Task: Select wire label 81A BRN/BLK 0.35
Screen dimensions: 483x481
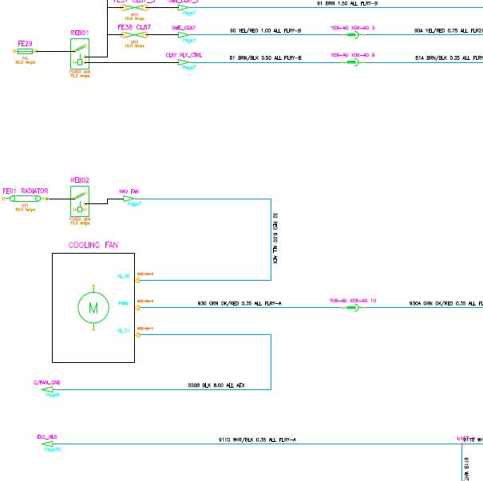Action: click(449, 58)
